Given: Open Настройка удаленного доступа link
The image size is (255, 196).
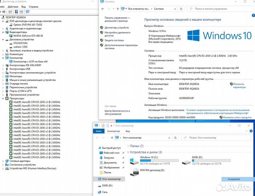Looking at the screenshot, I should 117,34.
